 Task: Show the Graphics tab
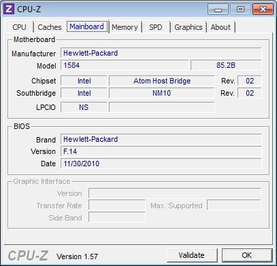189,27
